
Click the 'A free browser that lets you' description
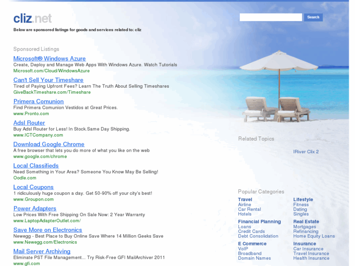point(82,150)
